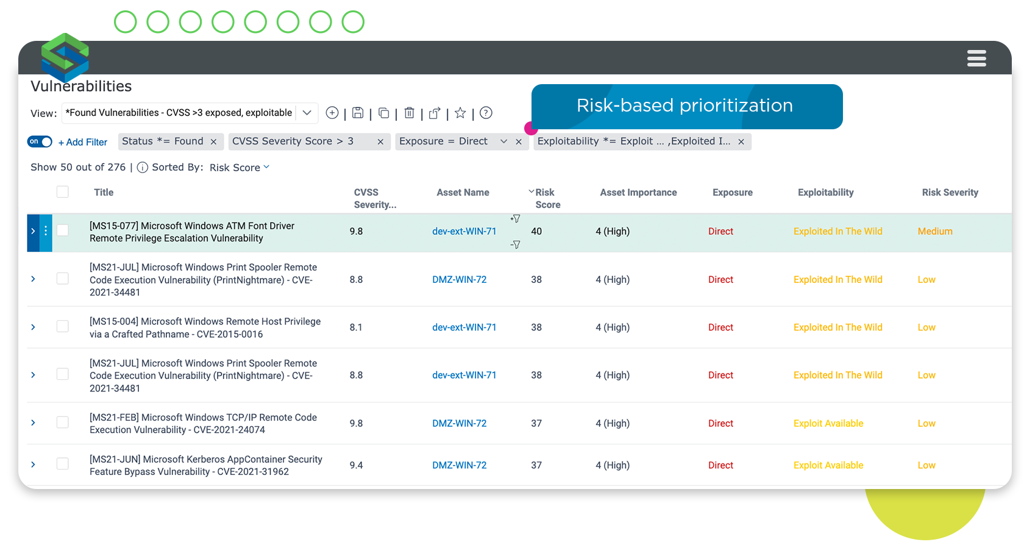Click lower filter icon beside Risk Score 40
The height and width of the screenshot is (550, 1024).
(x=516, y=245)
